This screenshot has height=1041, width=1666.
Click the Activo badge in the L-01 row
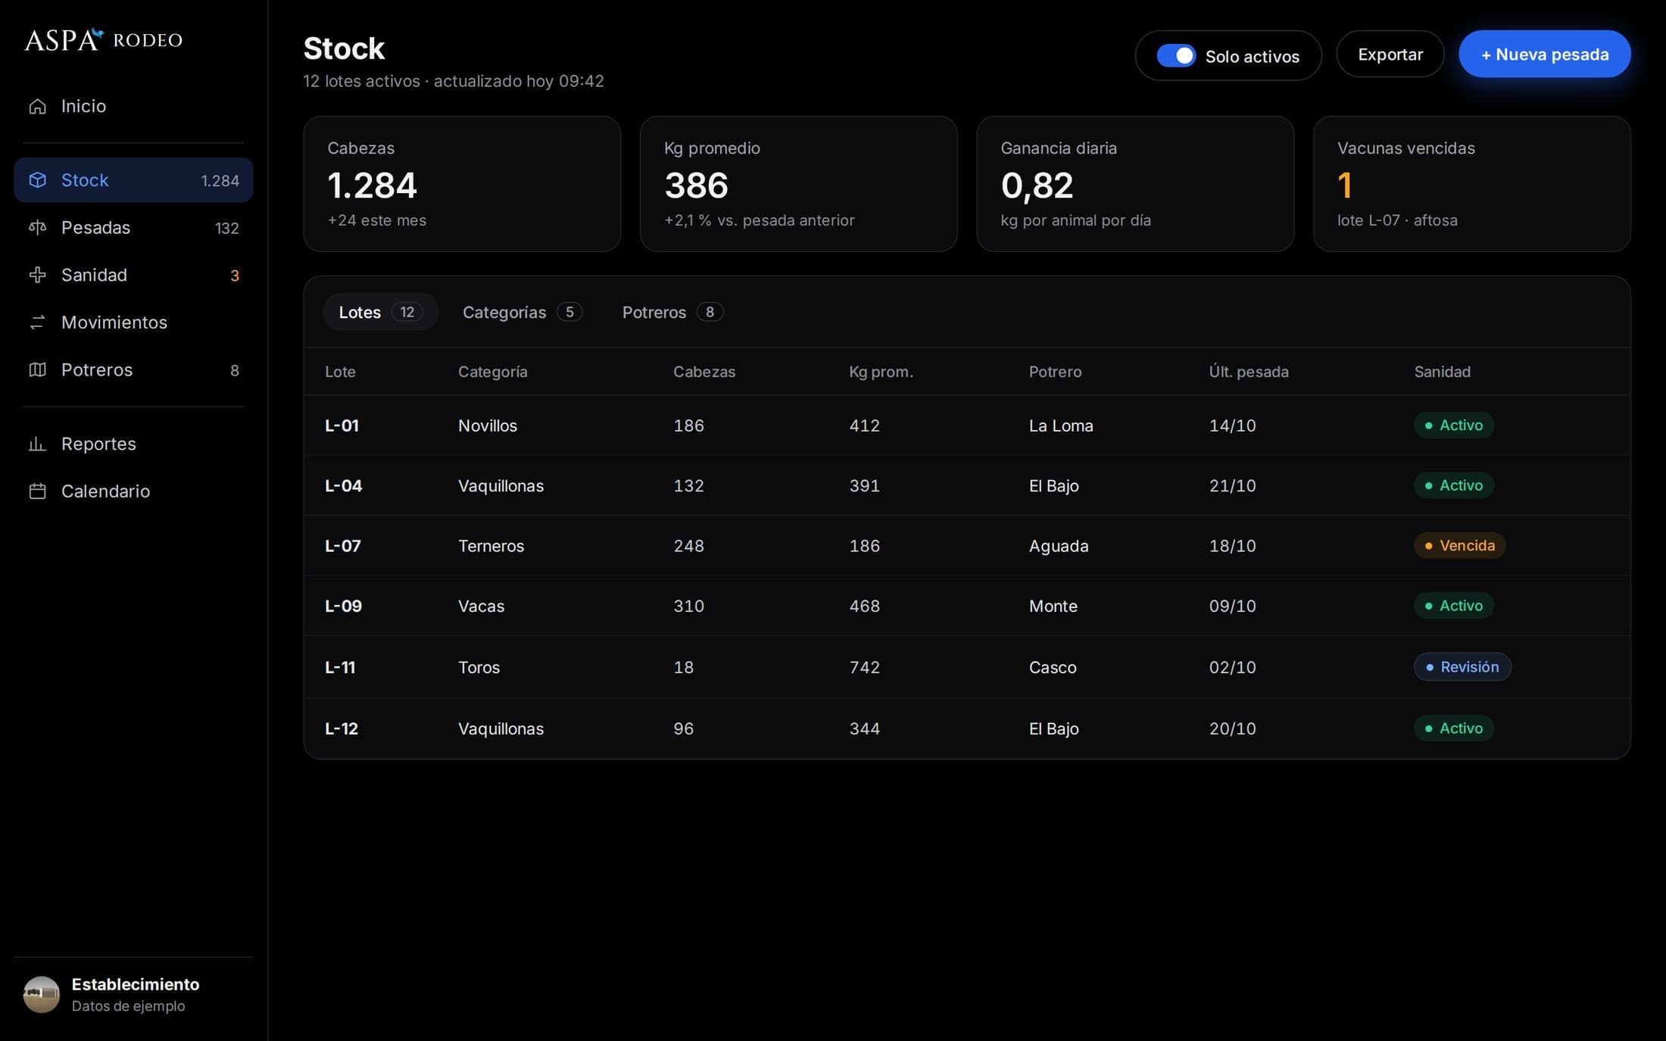point(1453,425)
